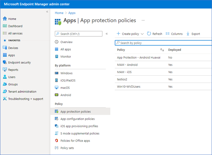The image size is (212, 155).
Task: Open the testios2 policy
Action: [x=122, y=79]
